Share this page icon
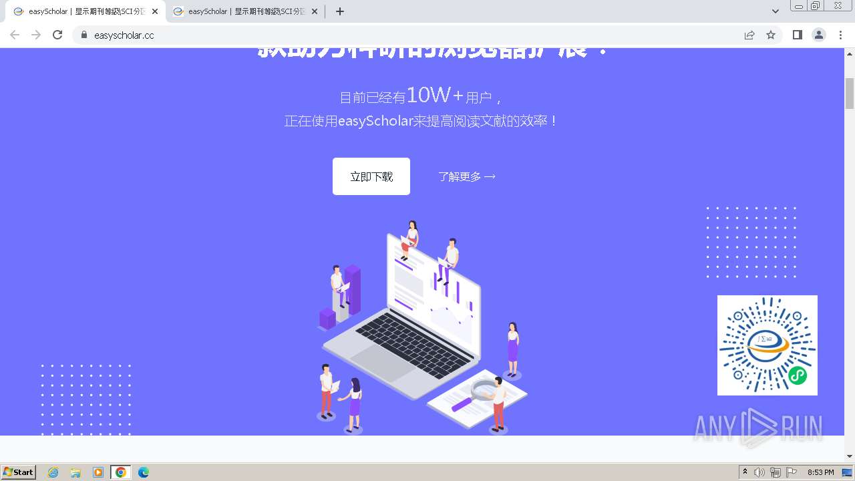This screenshot has height=481, width=855. (749, 35)
